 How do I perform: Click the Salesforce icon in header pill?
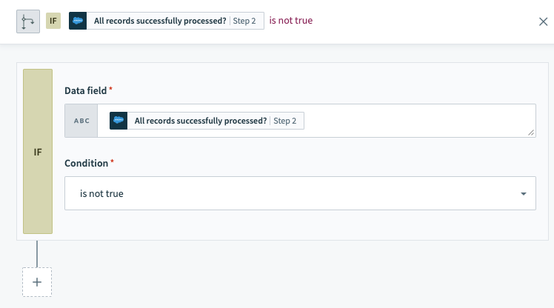79,21
